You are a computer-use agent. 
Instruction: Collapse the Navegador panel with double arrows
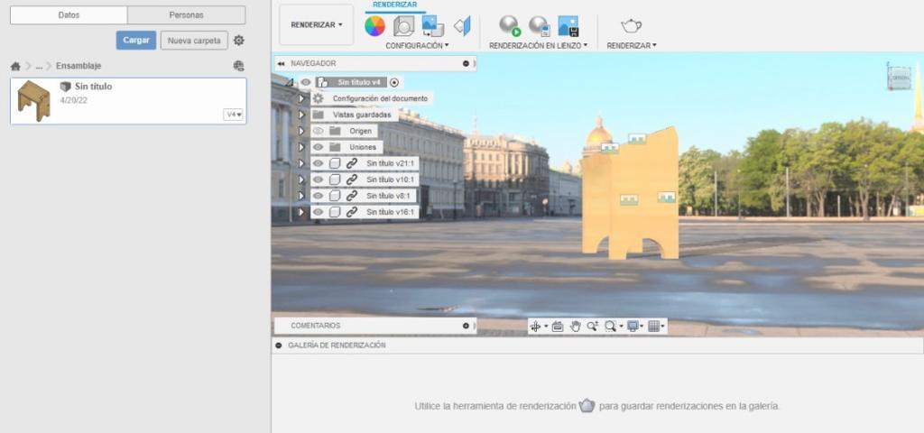click(282, 63)
